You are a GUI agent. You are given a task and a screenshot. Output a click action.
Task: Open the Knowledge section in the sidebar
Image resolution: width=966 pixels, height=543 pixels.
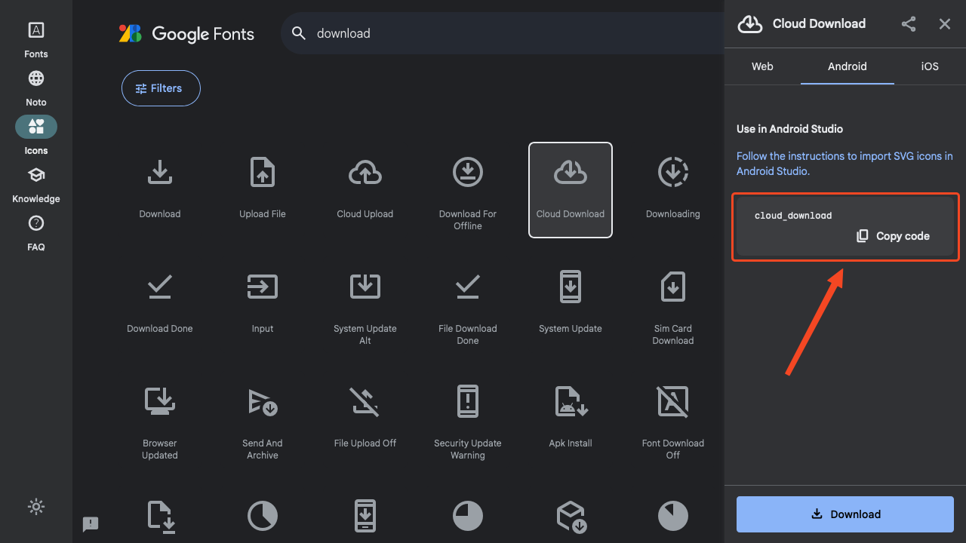click(35, 183)
